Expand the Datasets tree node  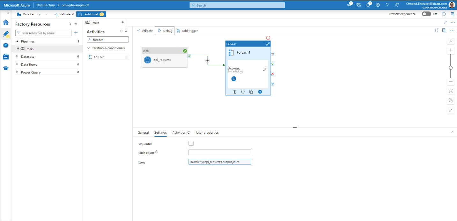17,56
